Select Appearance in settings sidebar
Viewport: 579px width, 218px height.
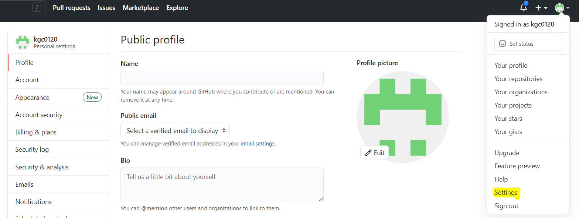tap(58, 97)
